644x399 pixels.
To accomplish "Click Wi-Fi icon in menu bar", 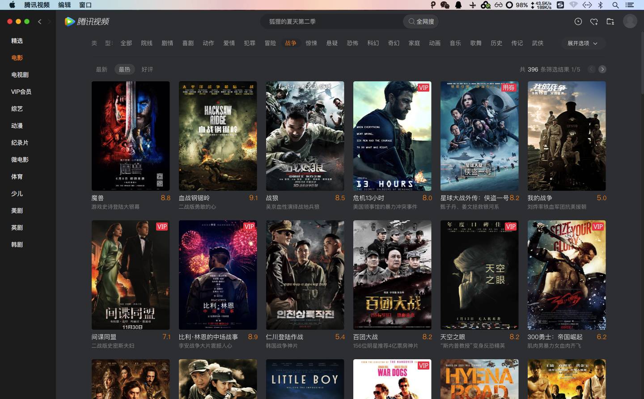I will [573, 5].
